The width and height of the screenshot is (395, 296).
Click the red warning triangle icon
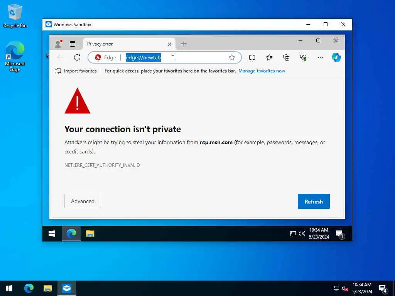tap(77, 101)
